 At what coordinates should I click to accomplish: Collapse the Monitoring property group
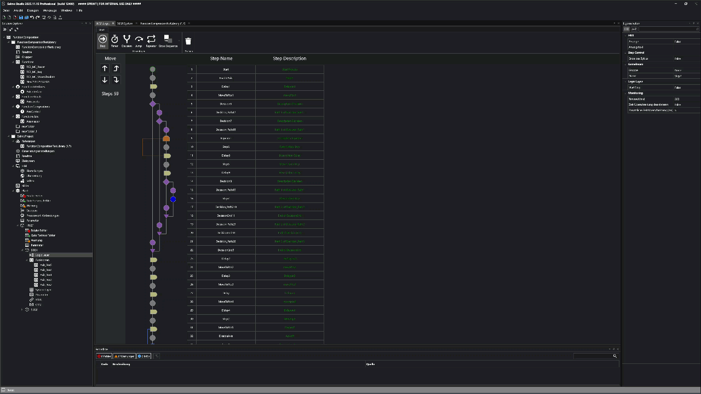coord(625,93)
